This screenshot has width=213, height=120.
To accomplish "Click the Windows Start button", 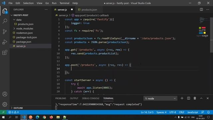I will (3, 117).
